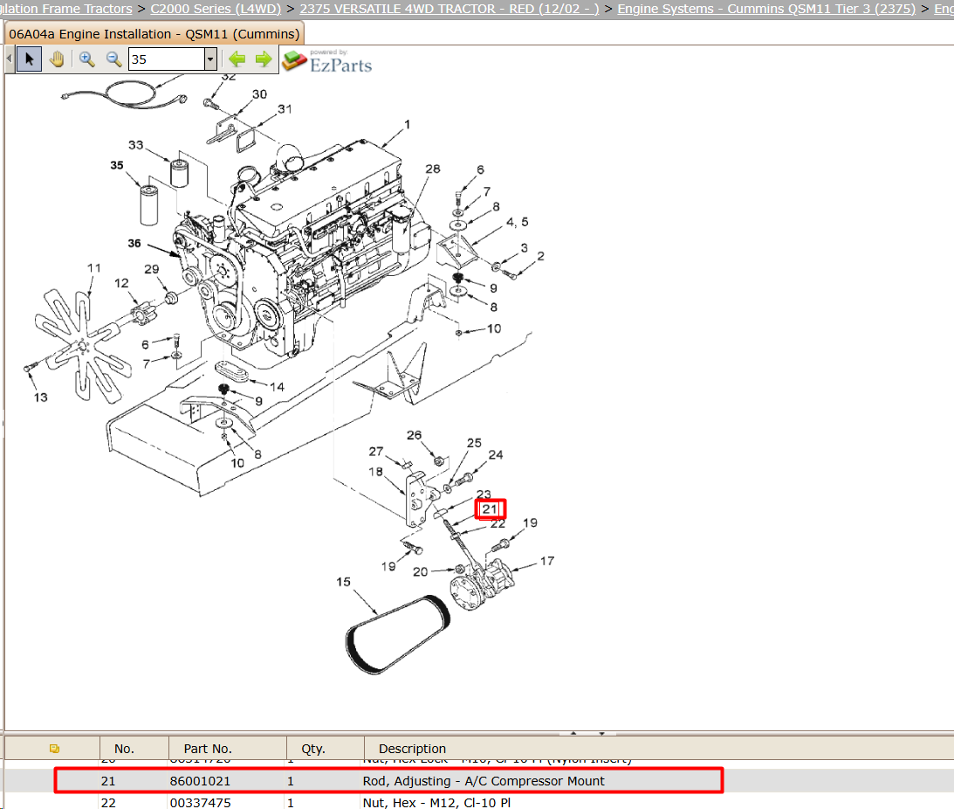
Task: Click callout 35 for the filter
Action: pos(117,165)
